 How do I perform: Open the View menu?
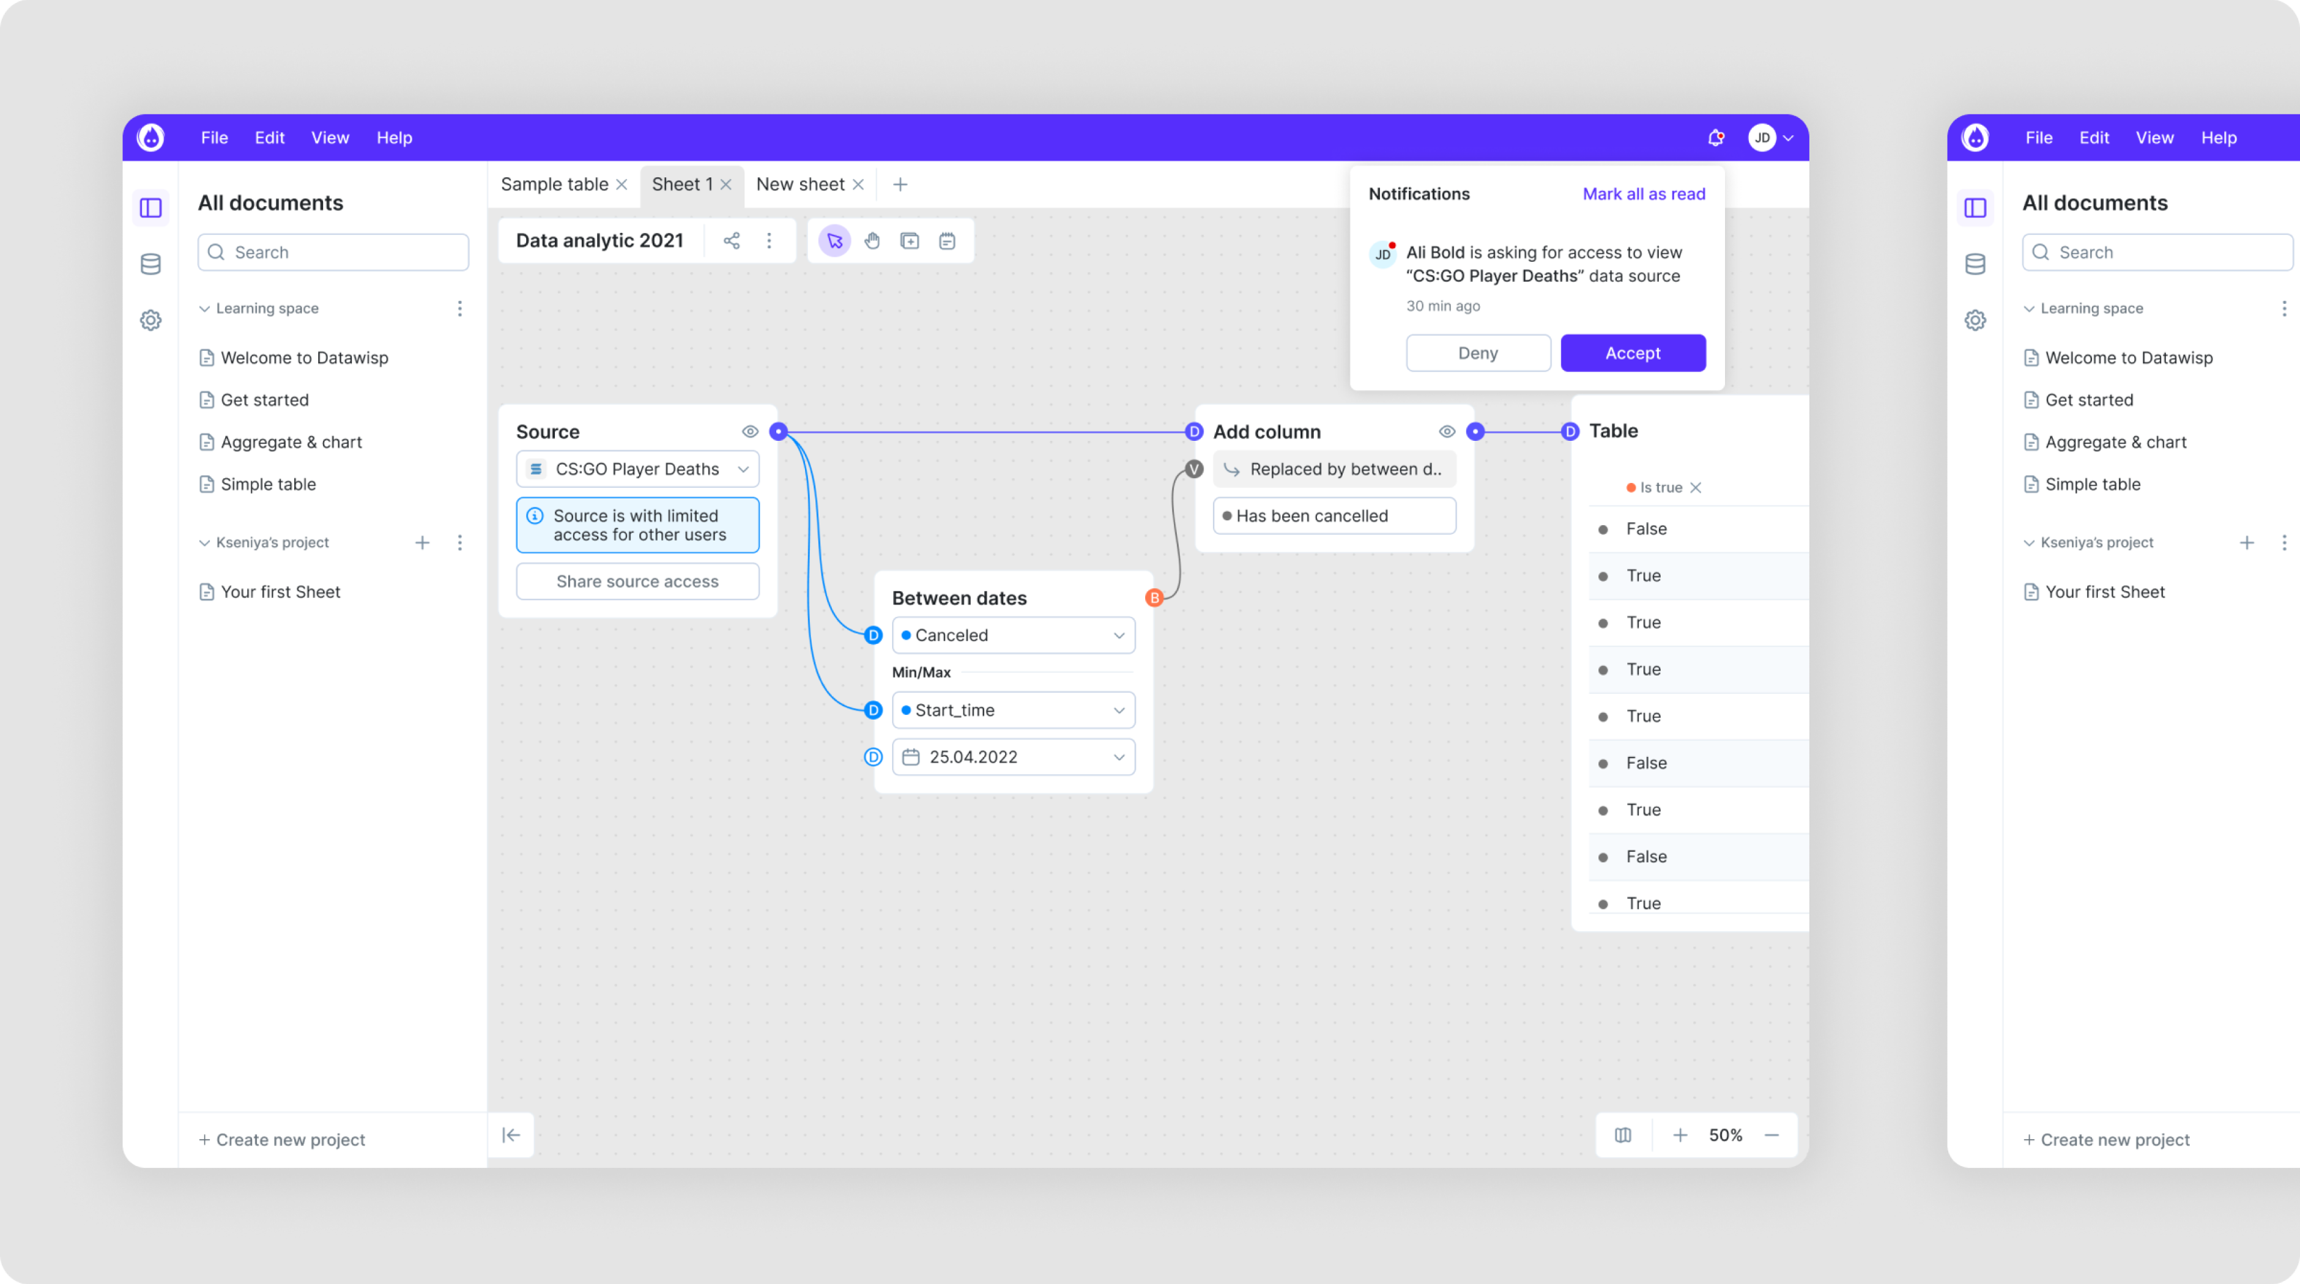click(330, 138)
